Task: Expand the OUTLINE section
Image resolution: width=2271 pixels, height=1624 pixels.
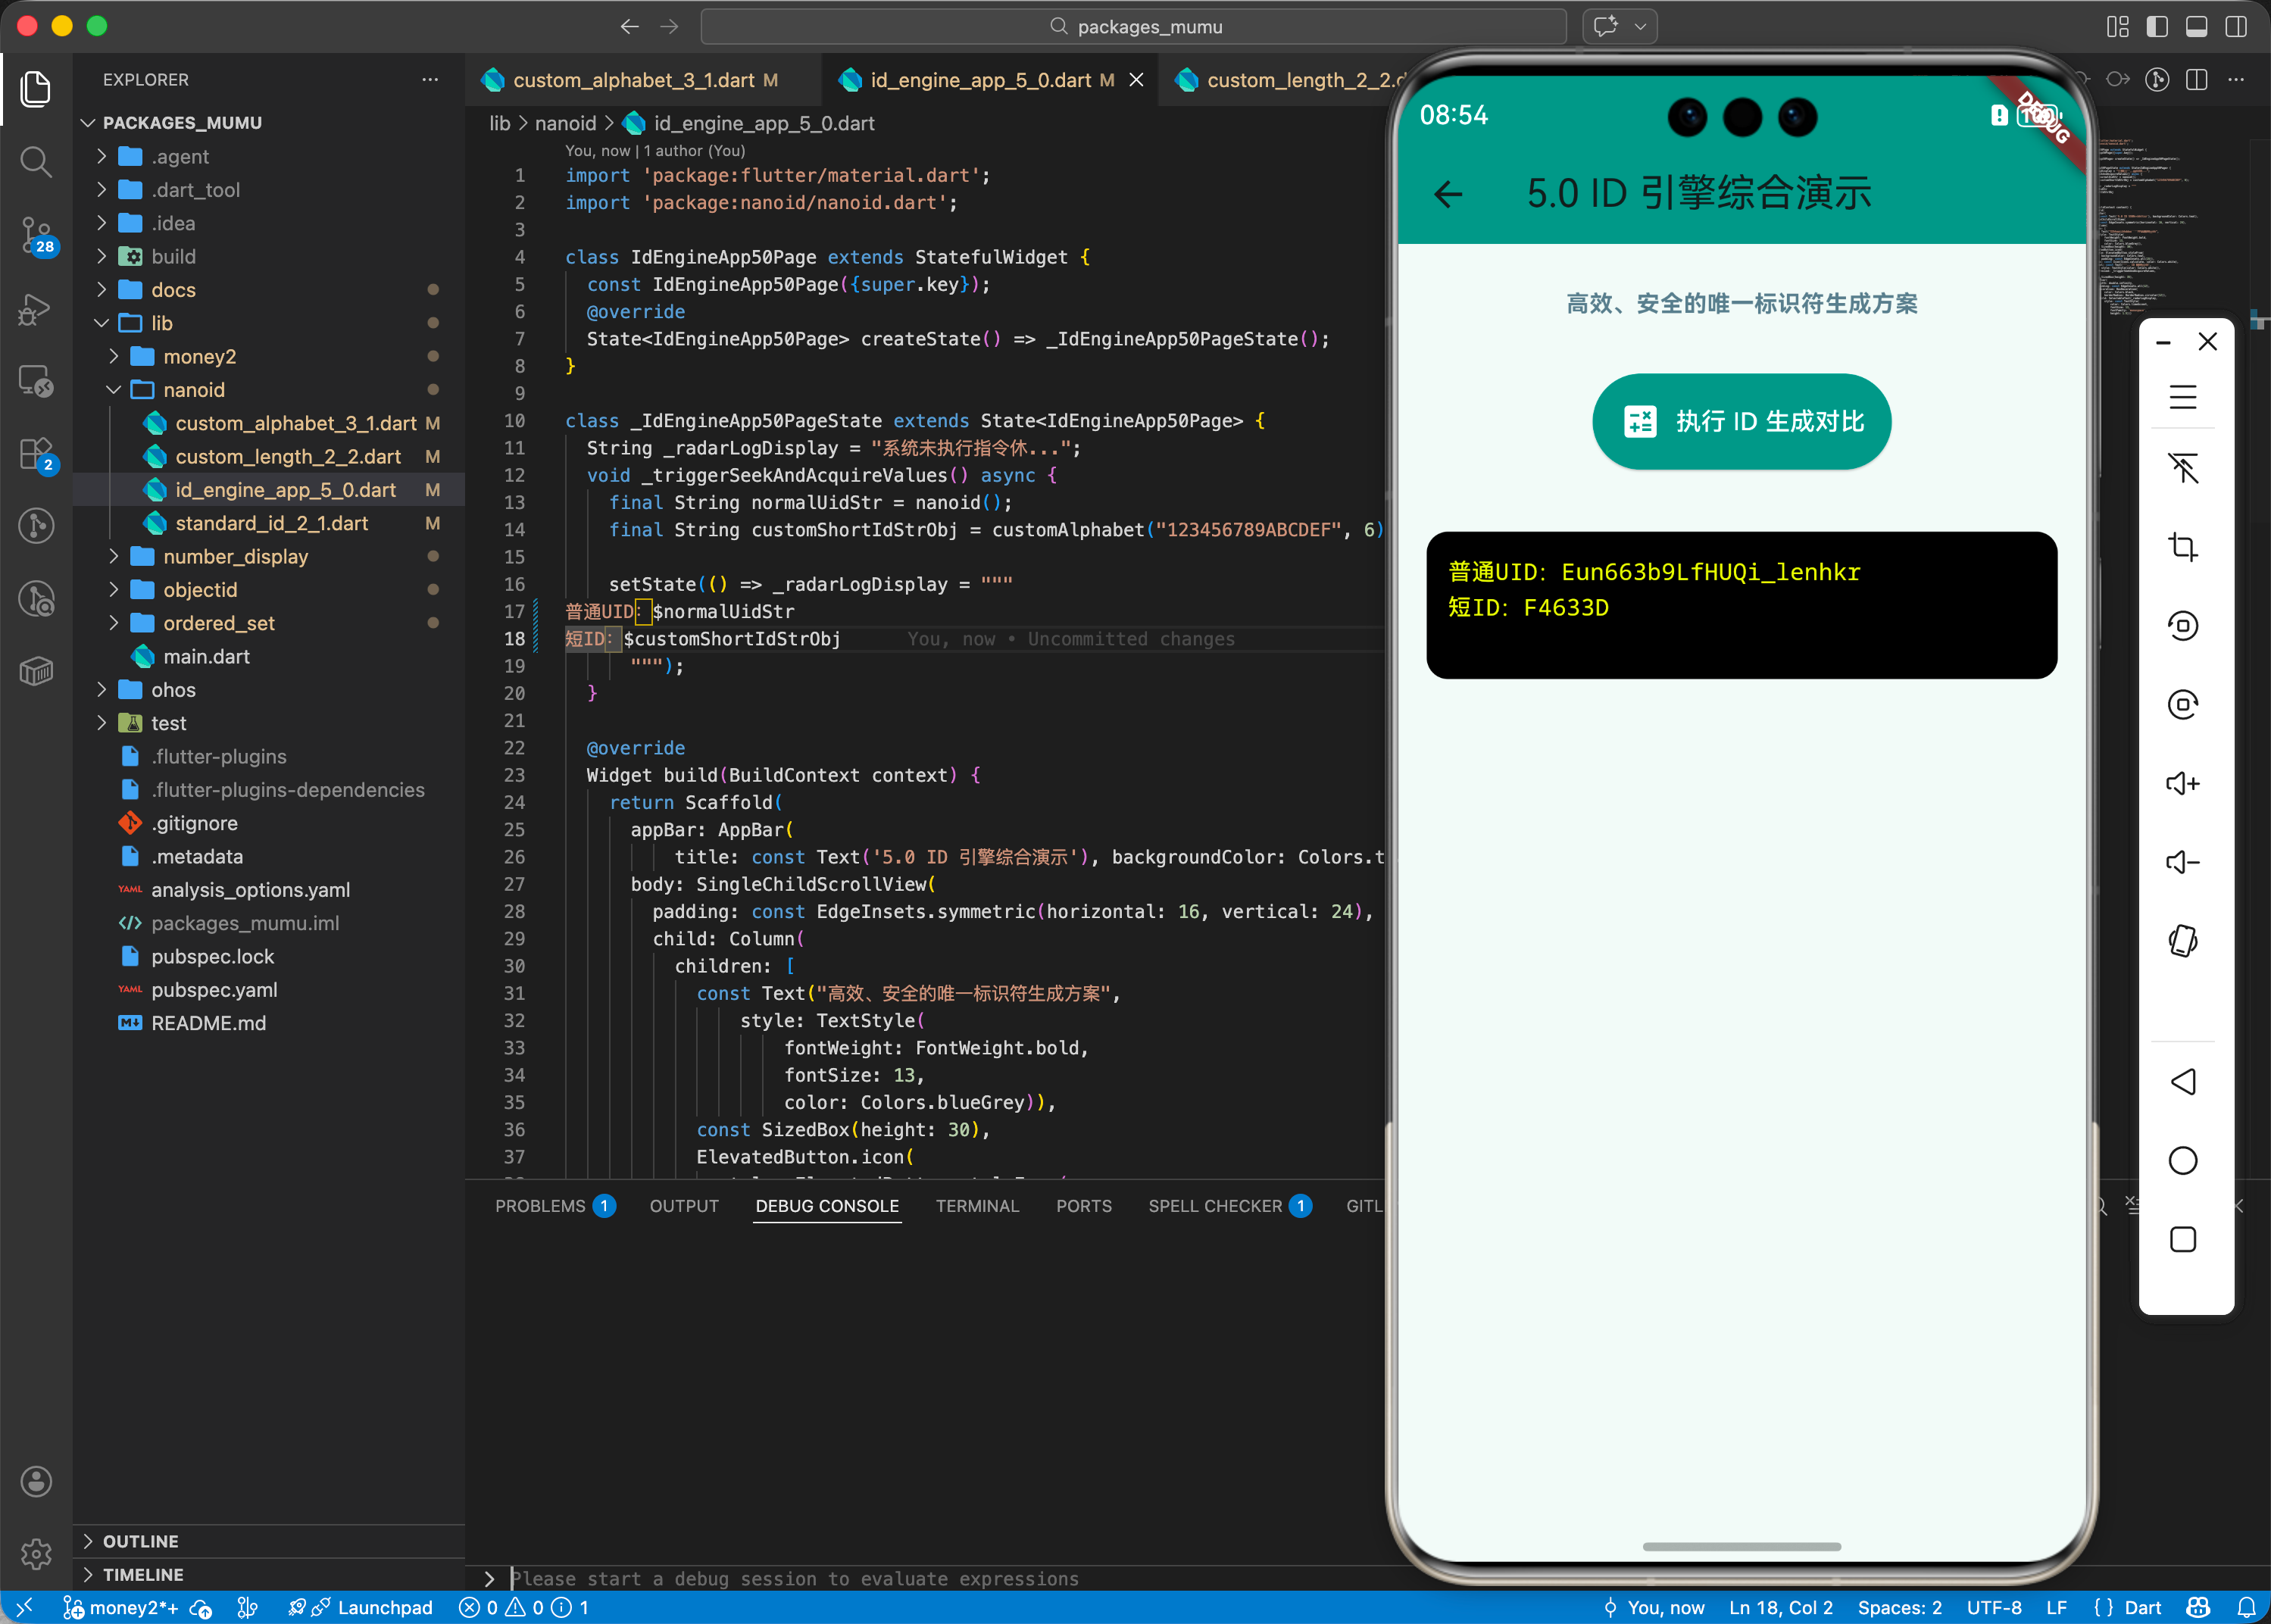Action: (x=140, y=1541)
